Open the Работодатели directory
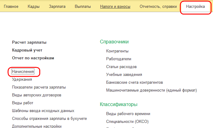This screenshot has height=128, width=213. pos(119,59)
